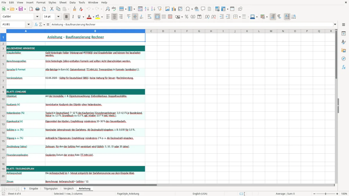Sort descending Z to A

coord(153,9)
